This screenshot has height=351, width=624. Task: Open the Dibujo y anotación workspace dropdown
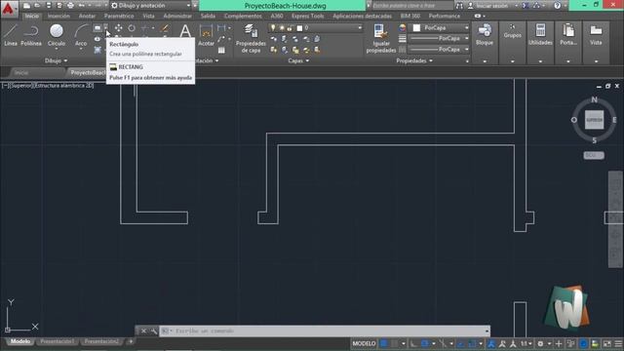point(150,6)
